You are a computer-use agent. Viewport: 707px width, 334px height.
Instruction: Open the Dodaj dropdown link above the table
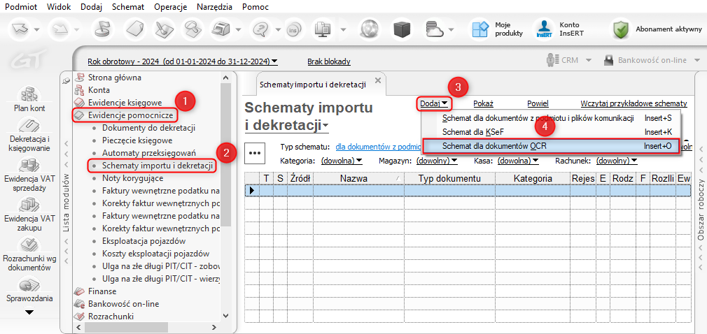click(x=434, y=103)
